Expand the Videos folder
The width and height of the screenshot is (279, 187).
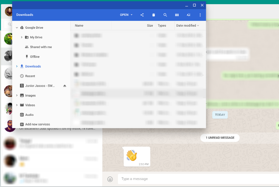pos(17,105)
